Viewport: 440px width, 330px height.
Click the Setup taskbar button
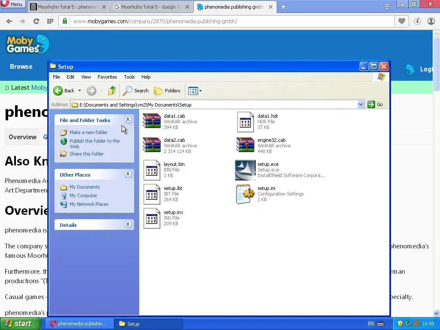(149, 324)
